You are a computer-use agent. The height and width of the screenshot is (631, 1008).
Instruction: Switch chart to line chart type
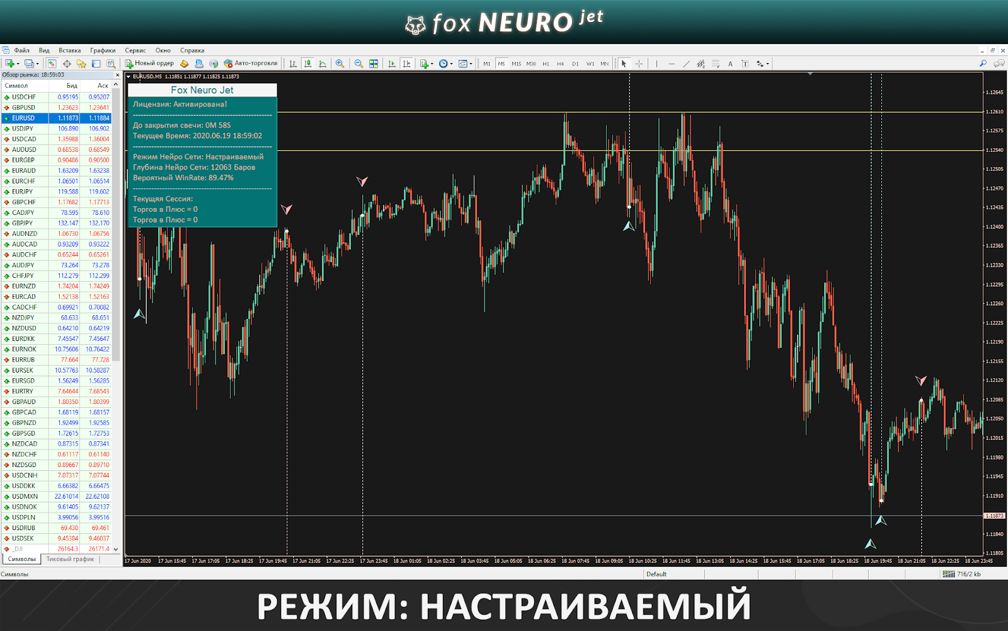click(323, 64)
